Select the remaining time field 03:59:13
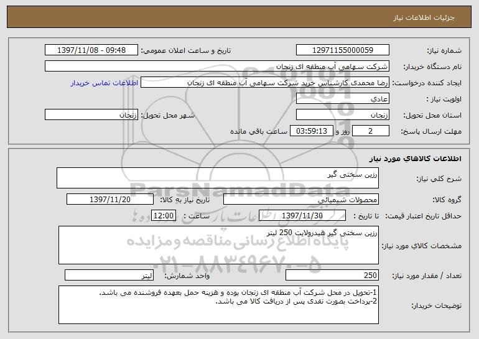This screenshot has width=479, height=339. pos(311,131)
